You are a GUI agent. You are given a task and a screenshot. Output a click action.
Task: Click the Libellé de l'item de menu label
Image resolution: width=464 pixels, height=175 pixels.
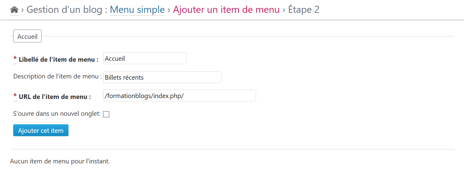pos(58,60)
